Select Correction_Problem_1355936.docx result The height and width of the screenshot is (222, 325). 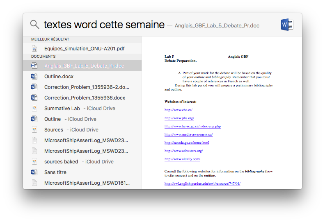tap(82, 97)
